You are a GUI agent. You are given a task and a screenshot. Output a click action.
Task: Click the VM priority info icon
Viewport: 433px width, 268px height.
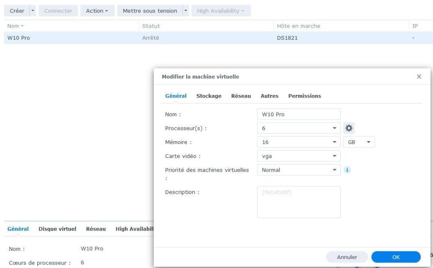pyautogui.click(x=347, y=170)
